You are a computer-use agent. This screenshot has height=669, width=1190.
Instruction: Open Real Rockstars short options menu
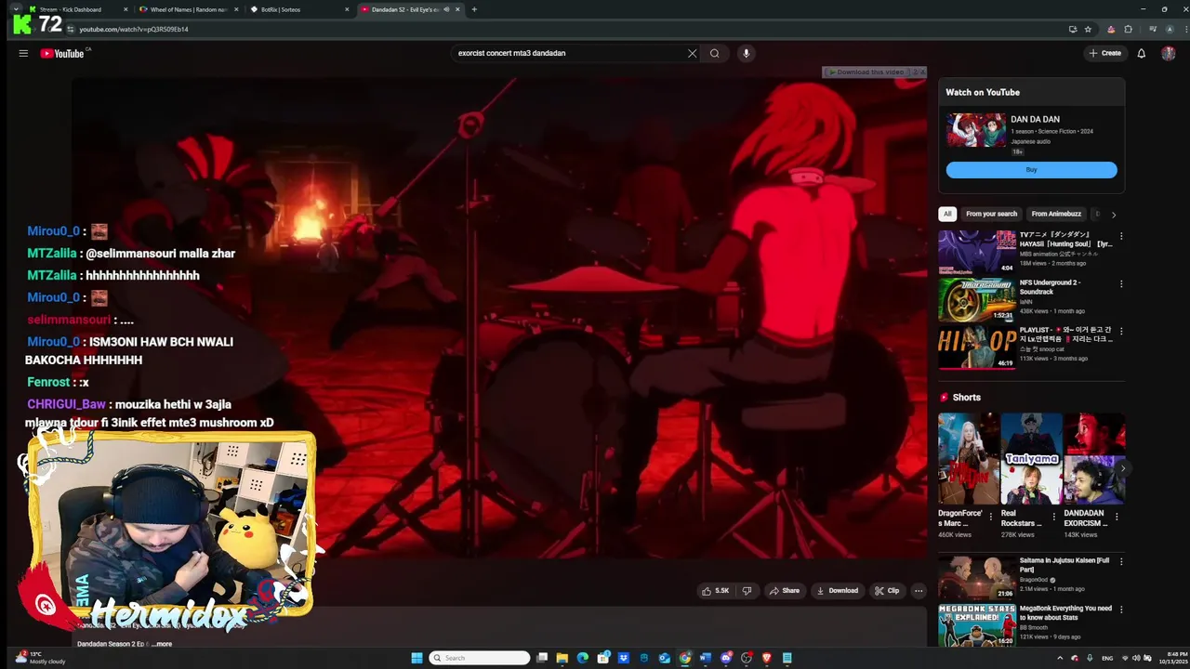click(x=1053, y=517)
